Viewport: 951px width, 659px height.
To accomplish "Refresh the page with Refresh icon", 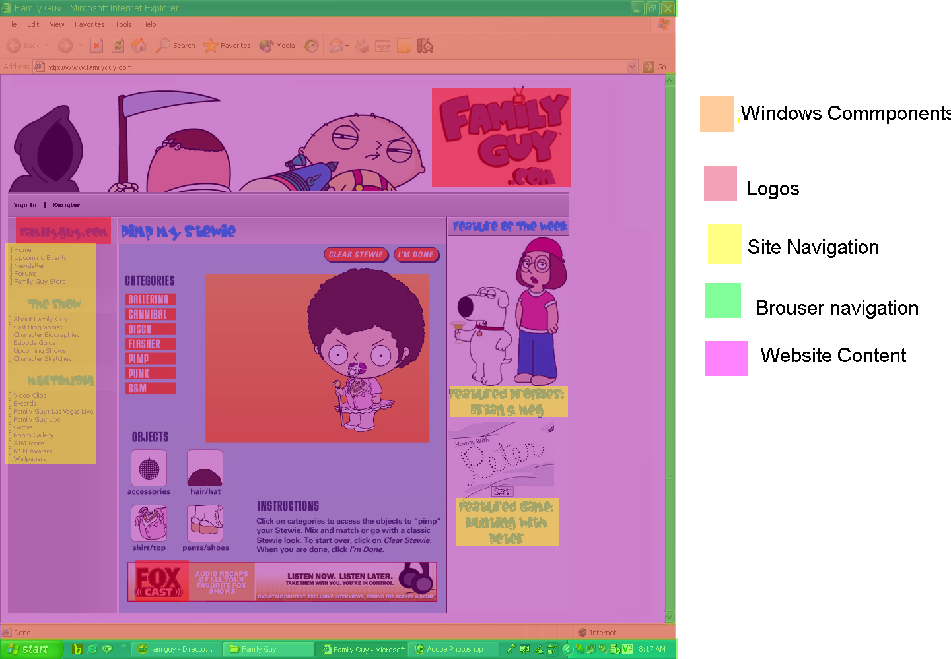I will tap(118, 46).
